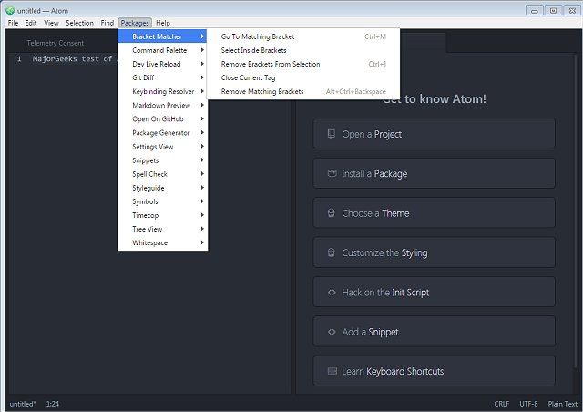The height and width of the screenshot is (412, 583).
Task: Expand the Keybinding Resolver submenu arrow
Action: [202, 91]
